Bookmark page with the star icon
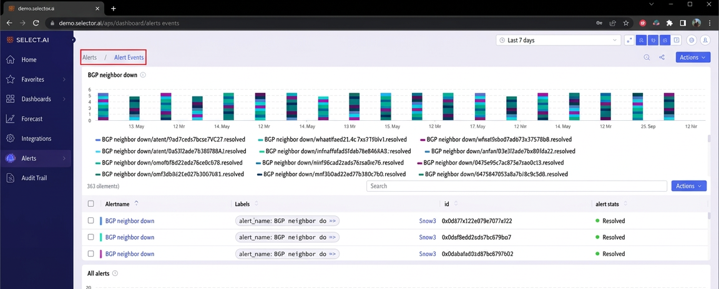 tap(626, 23)
